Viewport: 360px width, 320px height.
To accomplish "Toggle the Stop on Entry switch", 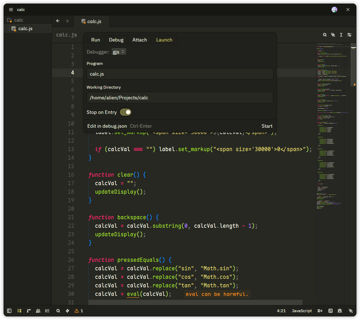I will (126, 112).
